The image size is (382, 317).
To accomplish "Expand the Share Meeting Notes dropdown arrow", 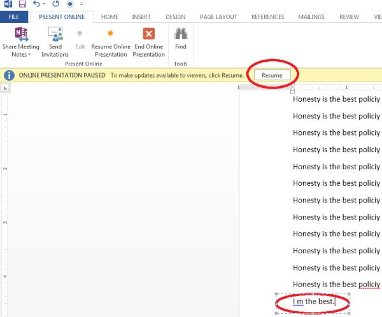I will point(29,54).
